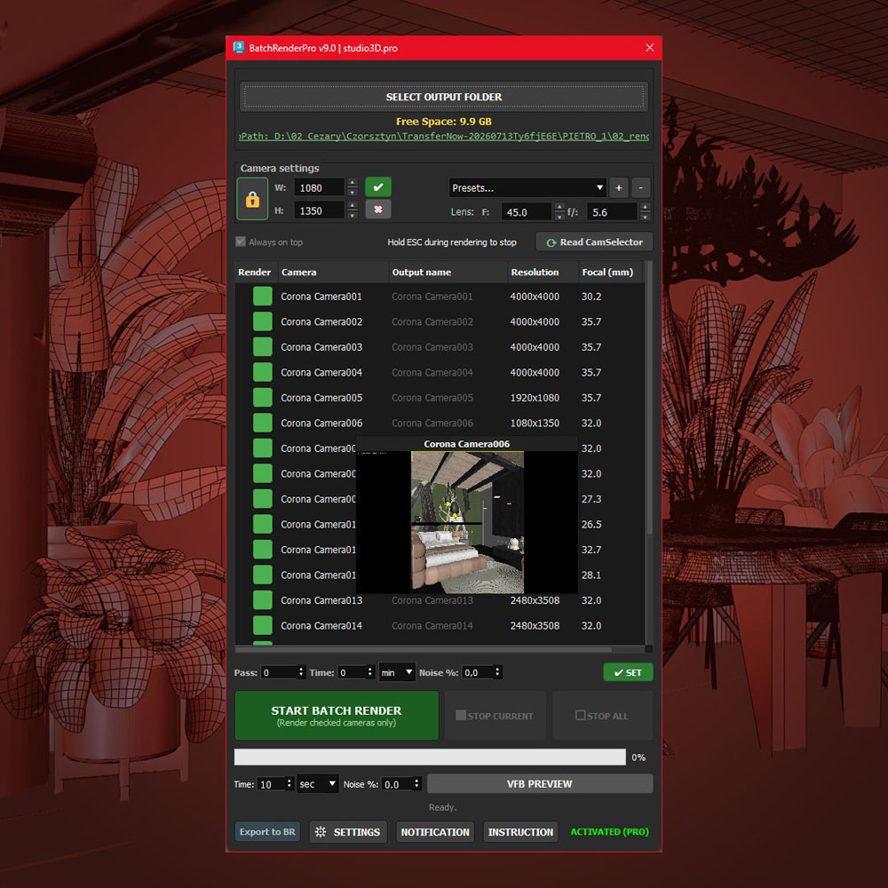
Task: Click Export to BR button
Action: pos(267,831)
